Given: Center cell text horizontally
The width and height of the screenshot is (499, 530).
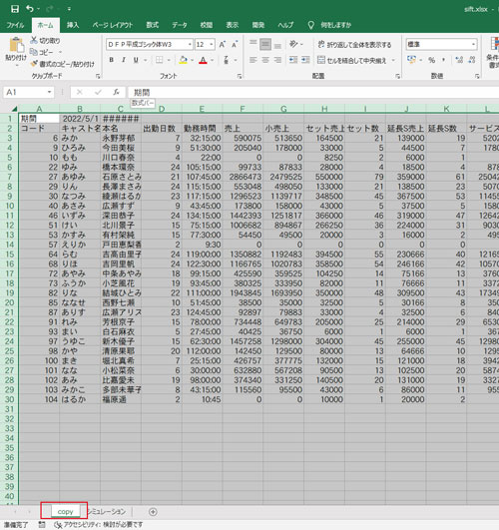Looking at the screenshot, I should (x=265, y=60).
